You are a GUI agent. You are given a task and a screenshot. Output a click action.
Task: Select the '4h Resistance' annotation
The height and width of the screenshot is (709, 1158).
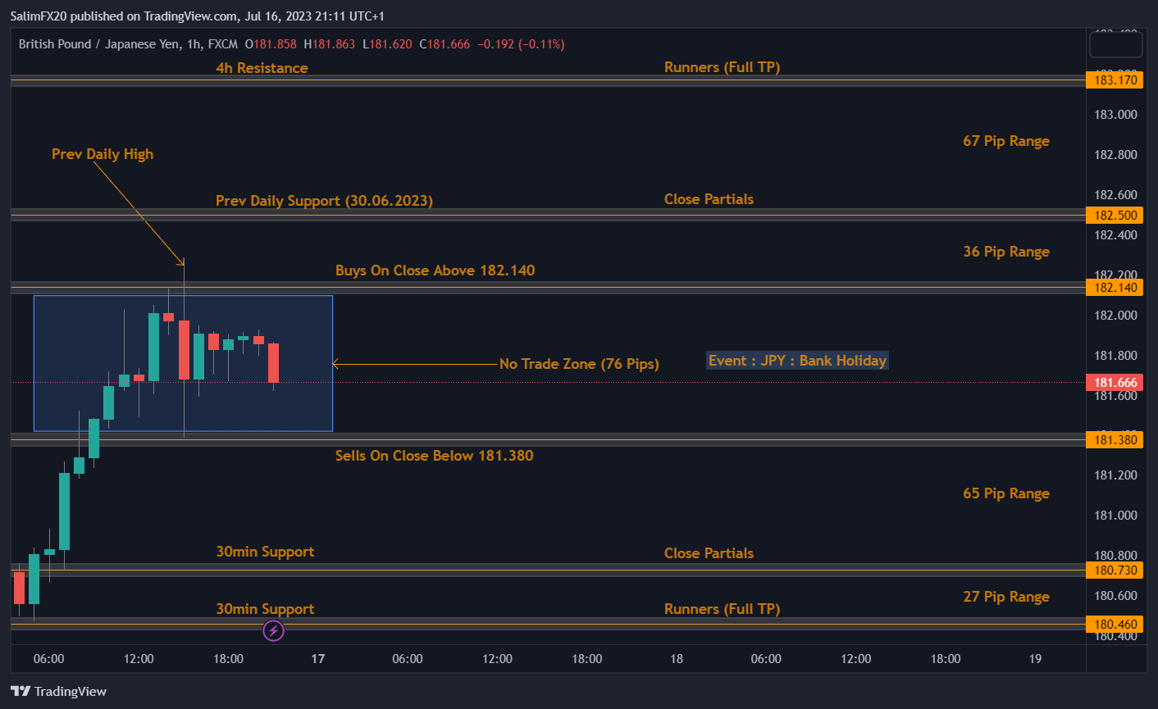click(262, 68)
